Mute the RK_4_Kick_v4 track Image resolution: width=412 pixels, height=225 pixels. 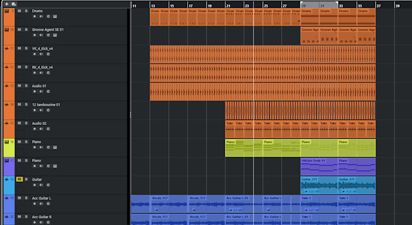(x=19, y=67)
